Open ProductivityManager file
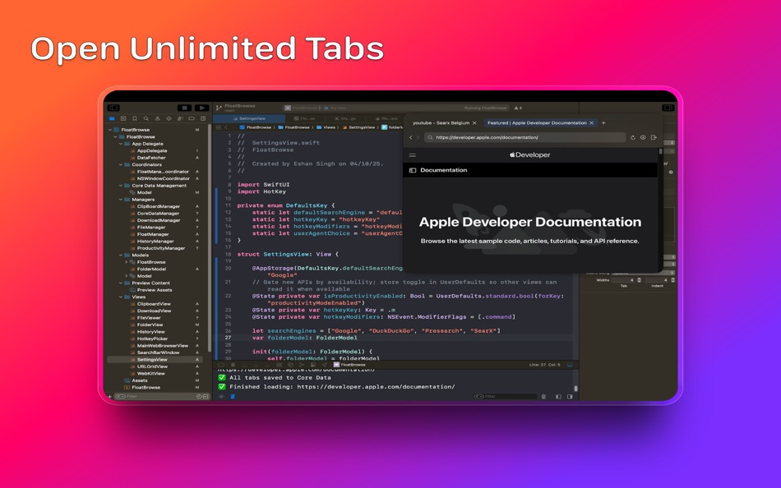Screen dimensions: 781x488 tap(161, 248)
